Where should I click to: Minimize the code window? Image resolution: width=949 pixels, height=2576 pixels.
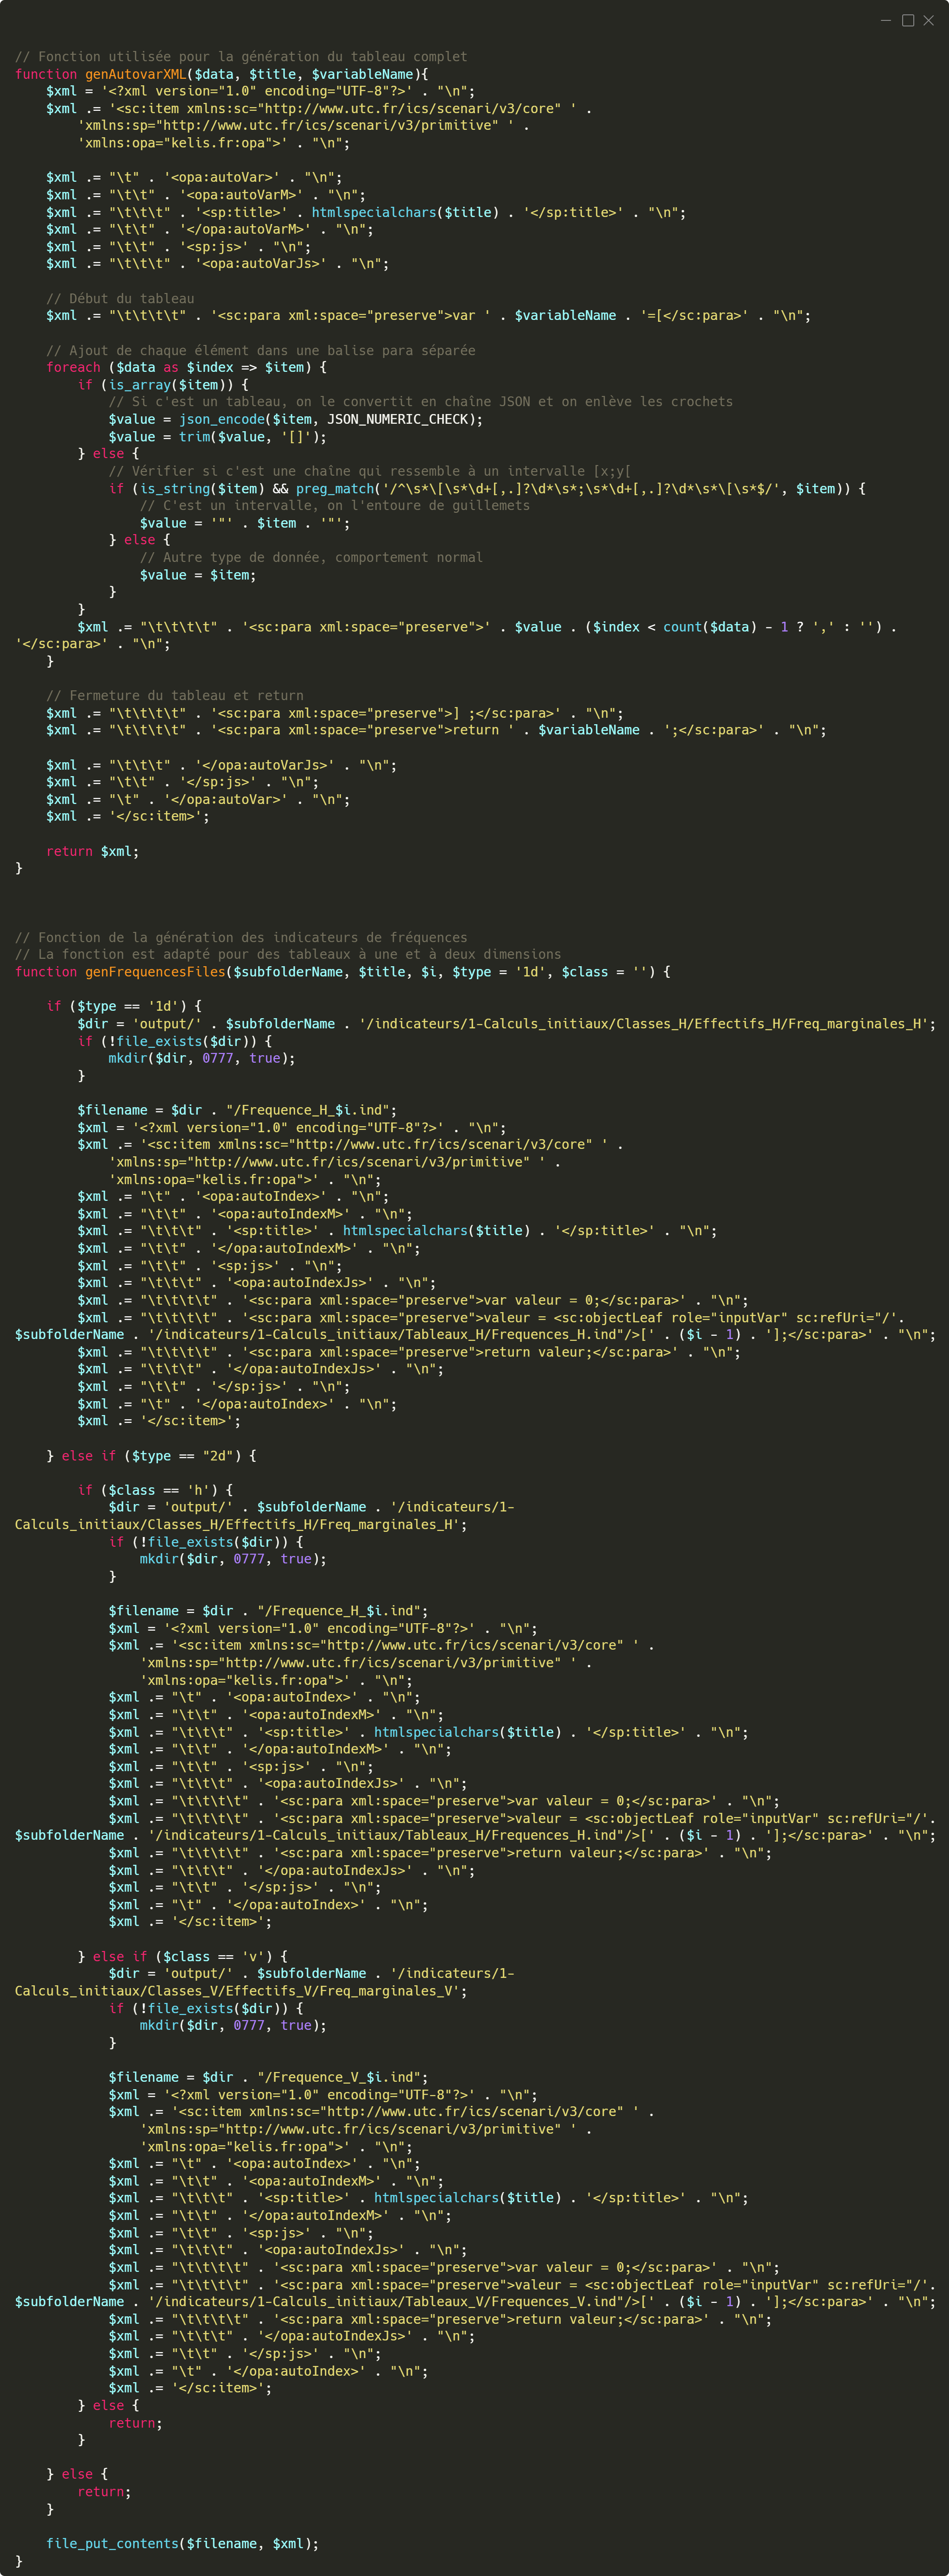point(886,20)
